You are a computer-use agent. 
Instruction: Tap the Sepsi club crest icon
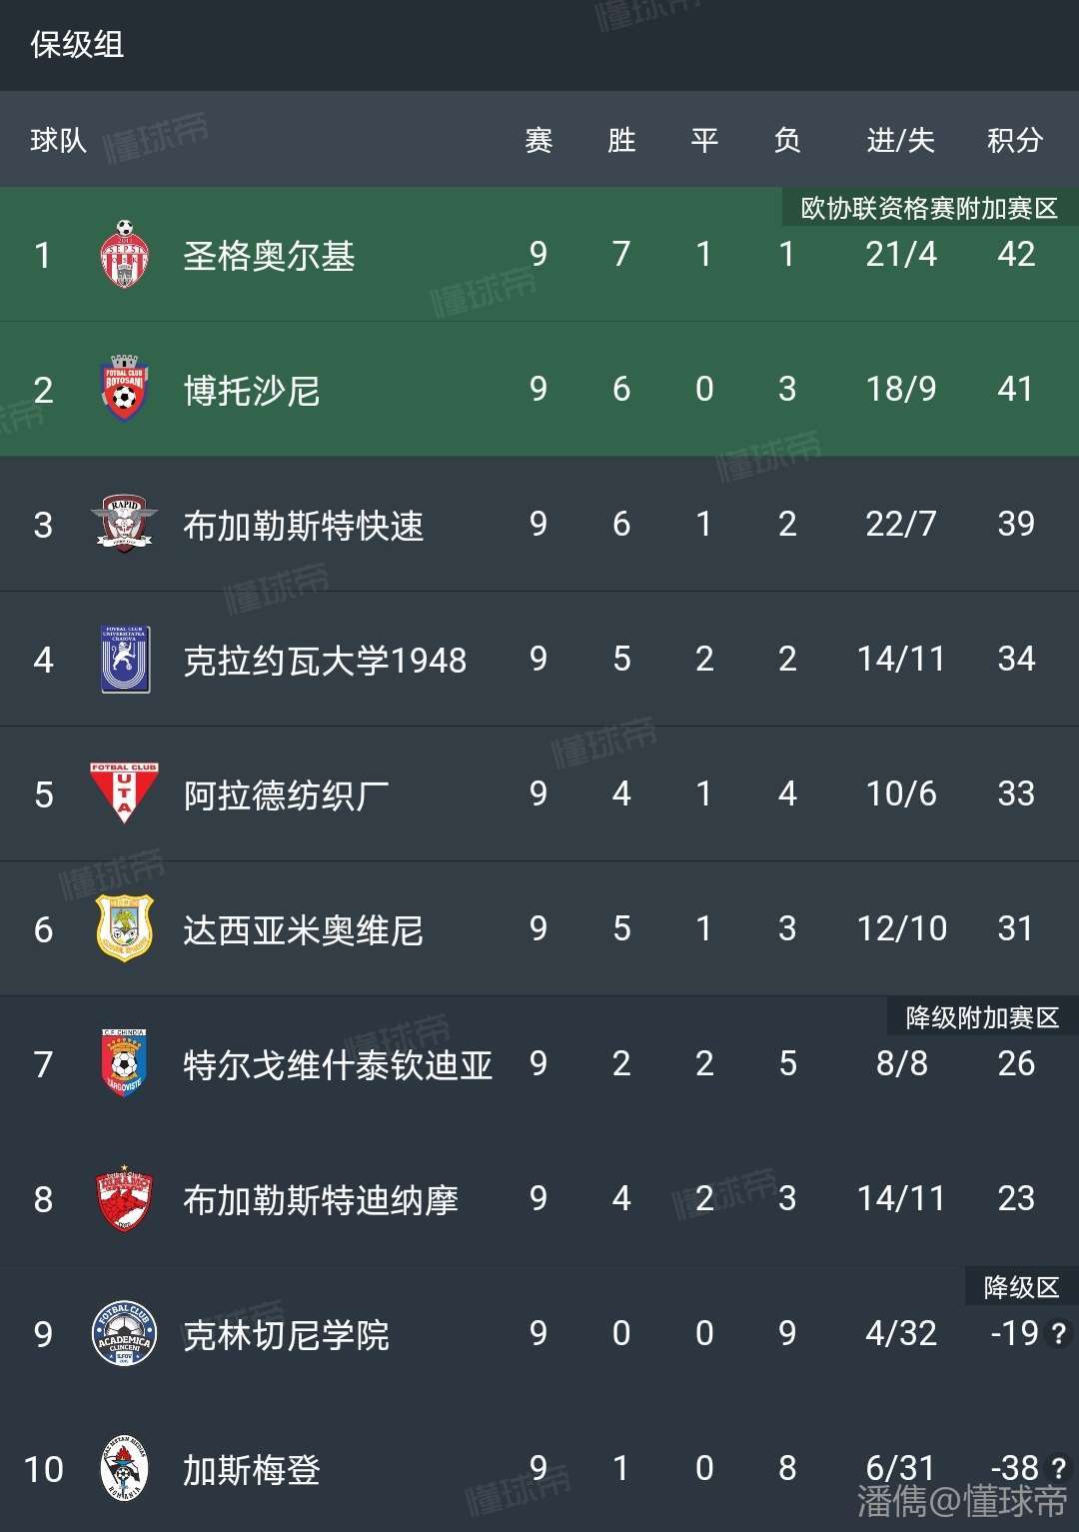(x=125, y=255)
